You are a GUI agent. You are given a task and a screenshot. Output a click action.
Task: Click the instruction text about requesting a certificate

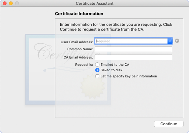[x=116, y=27]
